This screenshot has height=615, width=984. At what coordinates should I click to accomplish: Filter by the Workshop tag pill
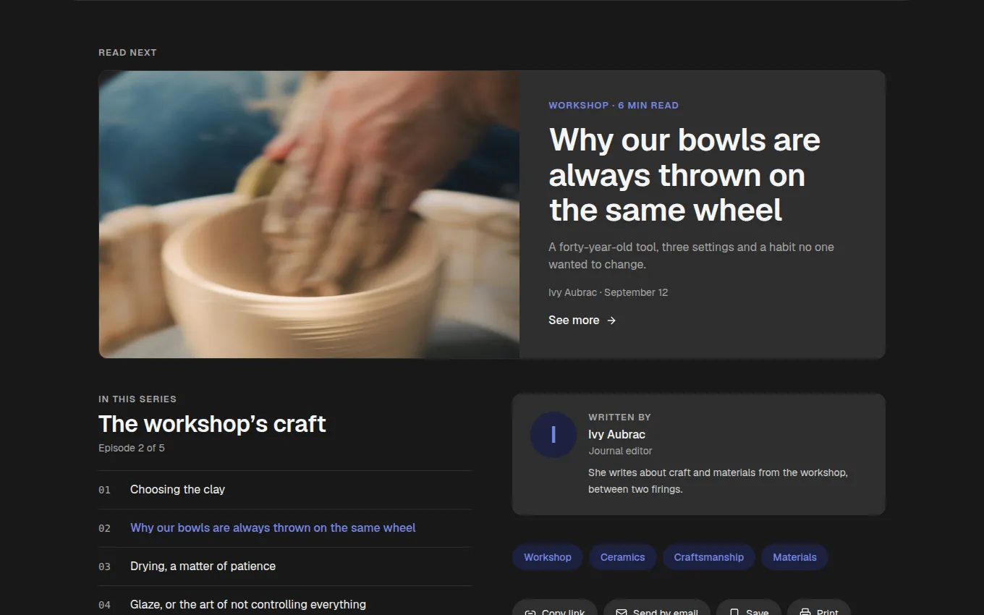548,557
